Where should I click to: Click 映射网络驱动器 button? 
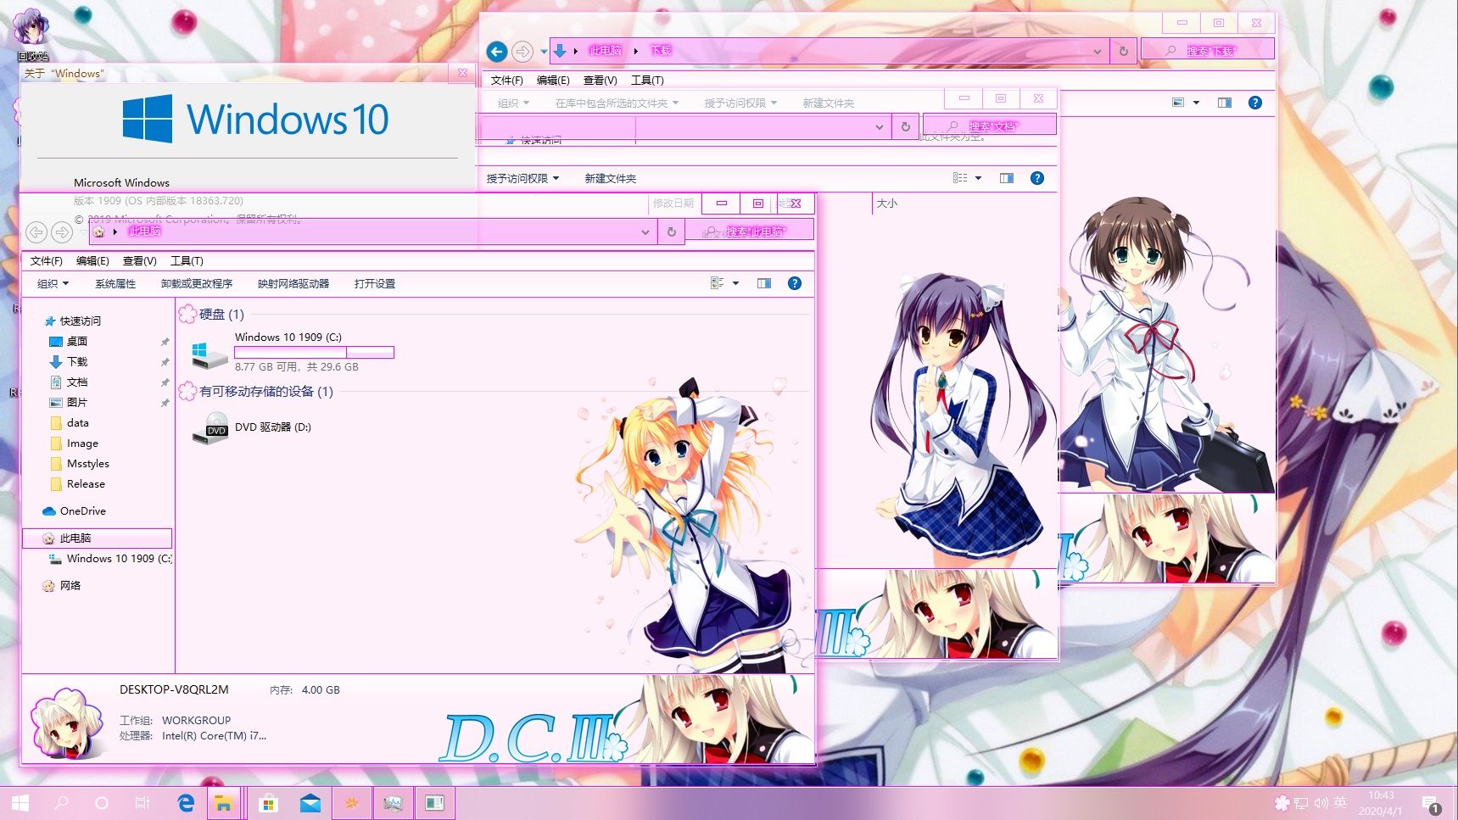(293, 283)
